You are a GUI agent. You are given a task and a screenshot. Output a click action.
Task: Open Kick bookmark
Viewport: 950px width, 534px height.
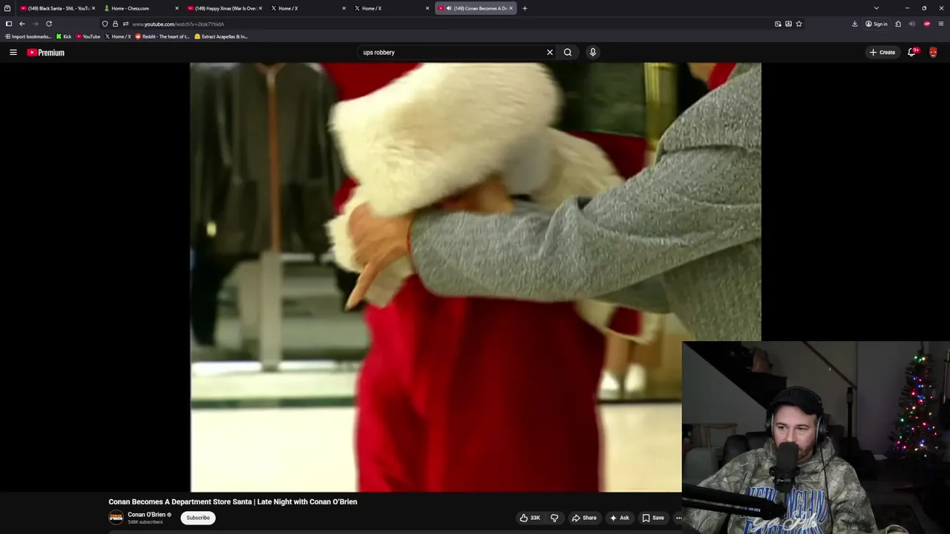click(x=64, y=36)
